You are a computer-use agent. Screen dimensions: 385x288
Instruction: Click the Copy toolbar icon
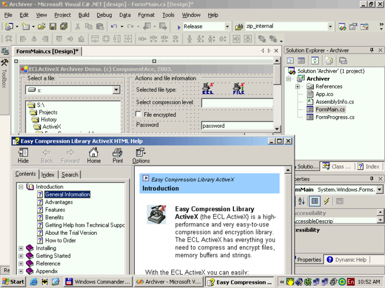point(89,26)
